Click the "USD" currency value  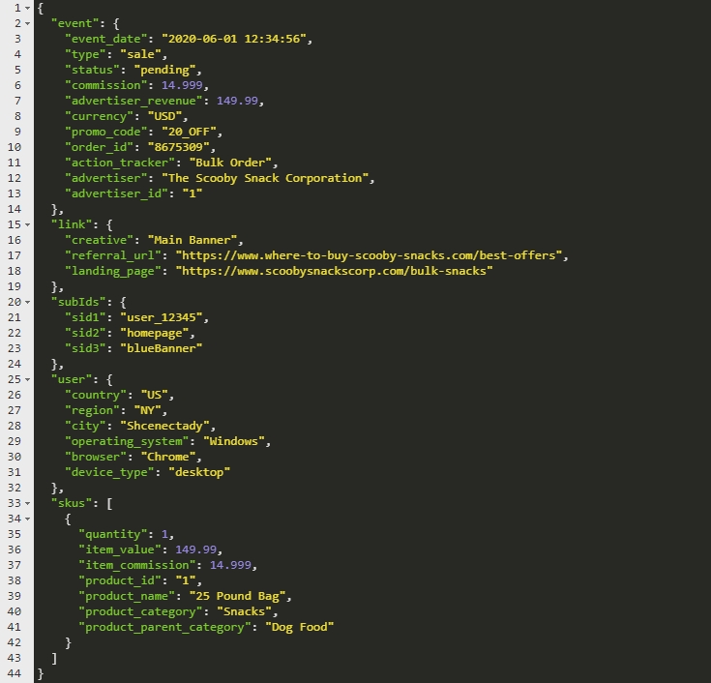[x=165, y=116]
